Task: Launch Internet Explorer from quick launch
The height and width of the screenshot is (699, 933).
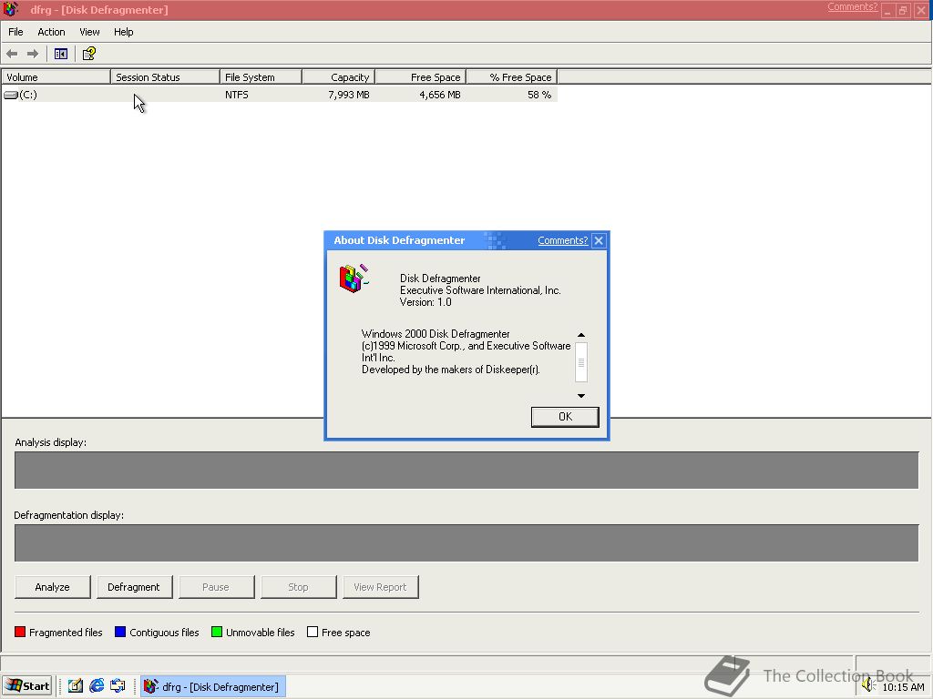Action: pos(97,686)
